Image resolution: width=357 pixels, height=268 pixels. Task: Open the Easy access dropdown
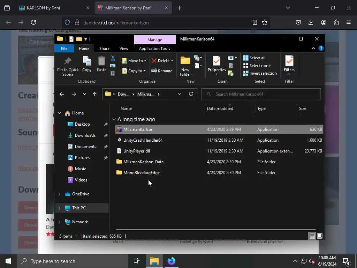click(198, 66)
